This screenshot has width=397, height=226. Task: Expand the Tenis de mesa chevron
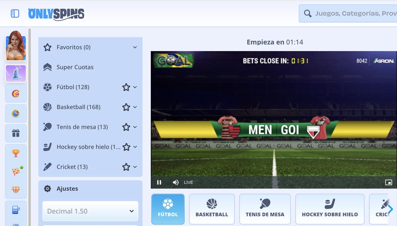click(x=135, y=127)
